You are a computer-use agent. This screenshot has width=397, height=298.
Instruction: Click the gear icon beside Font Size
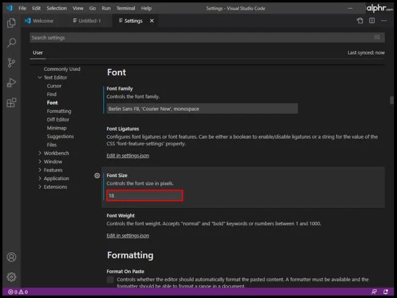pos(97,175)
